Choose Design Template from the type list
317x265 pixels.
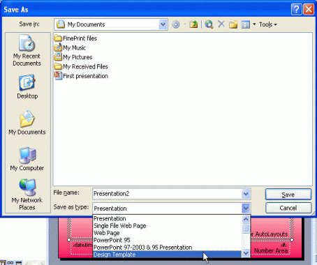tap(167, 255)
